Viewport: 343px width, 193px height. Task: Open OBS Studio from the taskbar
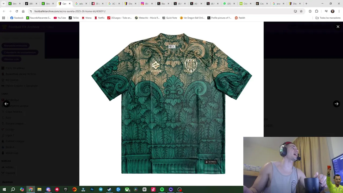180,190
